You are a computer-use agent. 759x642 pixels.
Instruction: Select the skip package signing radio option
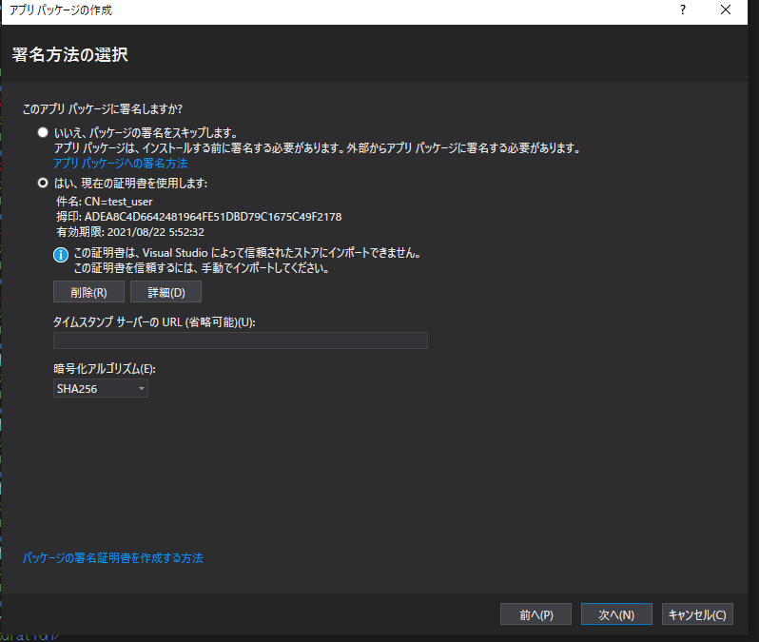point(43,132)
